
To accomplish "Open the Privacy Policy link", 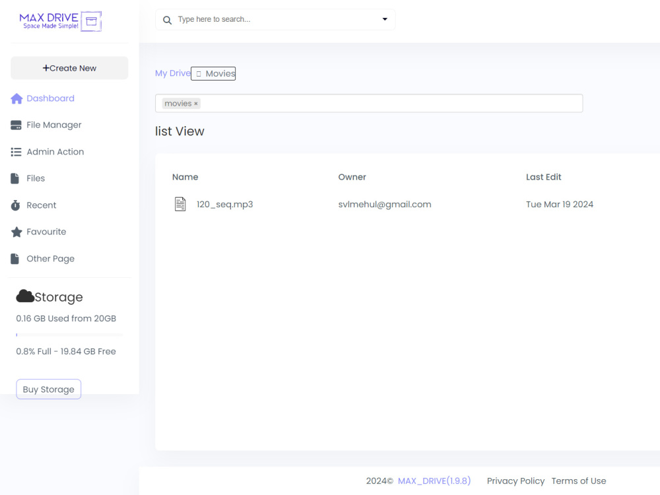I will [515, 480].
